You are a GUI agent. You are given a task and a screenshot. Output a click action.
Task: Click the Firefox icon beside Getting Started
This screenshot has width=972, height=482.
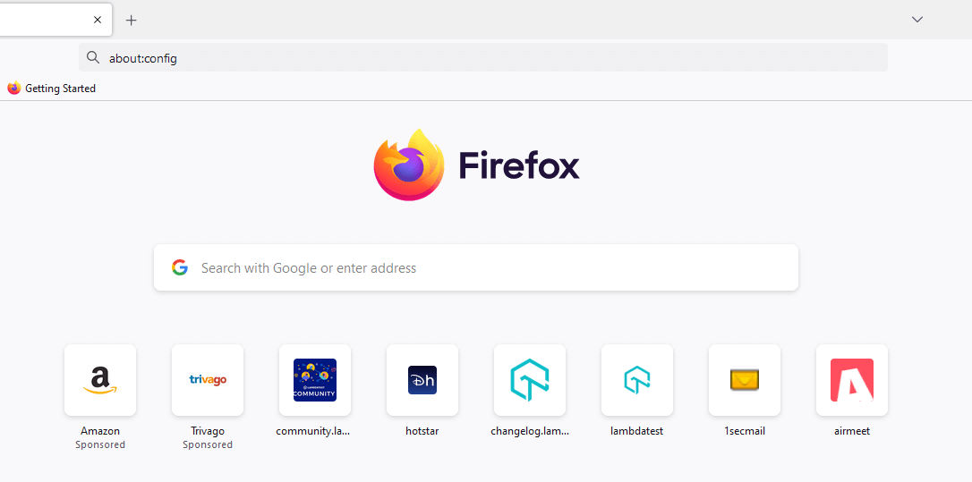tap(13, 89)
